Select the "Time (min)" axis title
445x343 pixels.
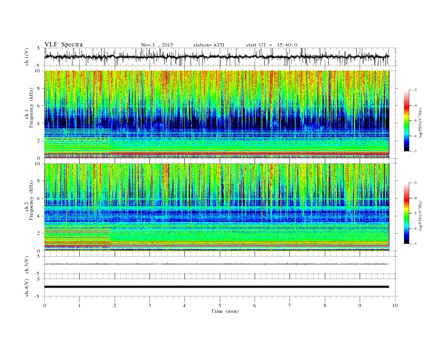click(x=225, y=311)
